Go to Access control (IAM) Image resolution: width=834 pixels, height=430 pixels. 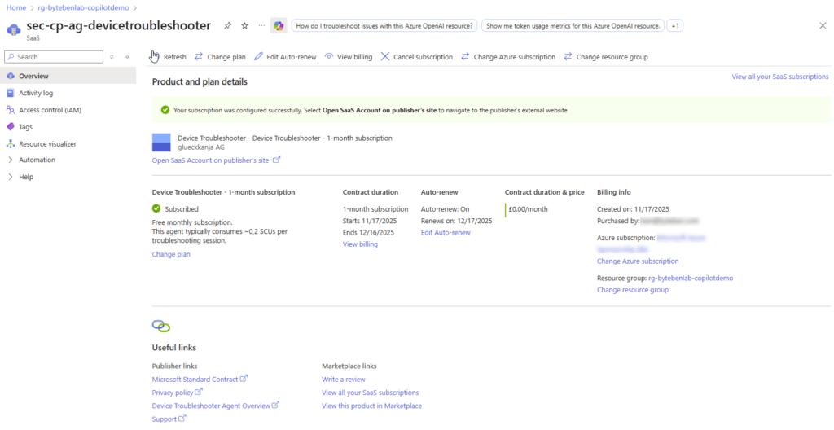pyautogui.click(x=50, y=110)
